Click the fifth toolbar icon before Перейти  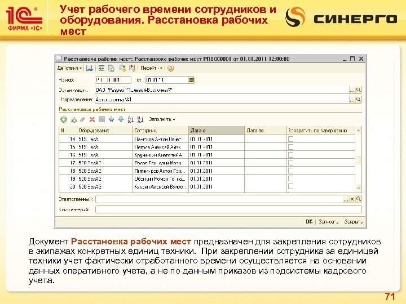[x=133, y=68]
